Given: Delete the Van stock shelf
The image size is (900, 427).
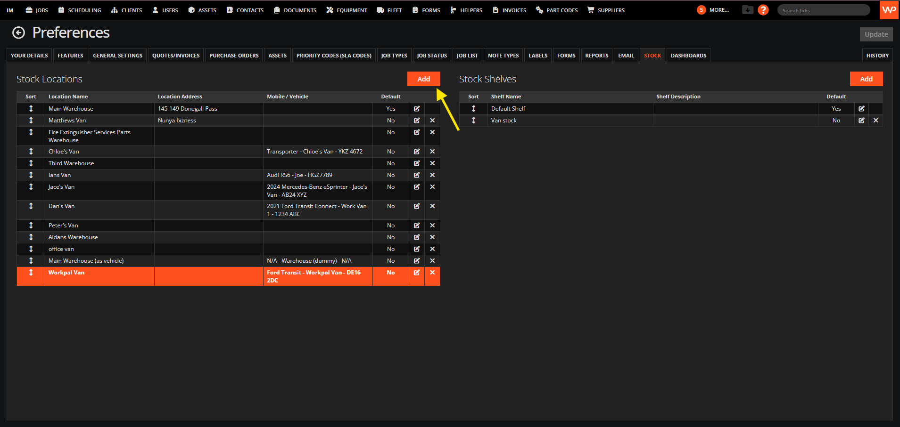Looking at the screenshot, I should click(x=876, y=121).
